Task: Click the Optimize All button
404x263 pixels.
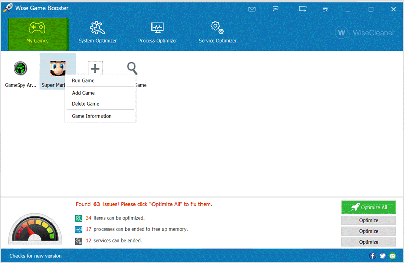Action: [369, 207]
